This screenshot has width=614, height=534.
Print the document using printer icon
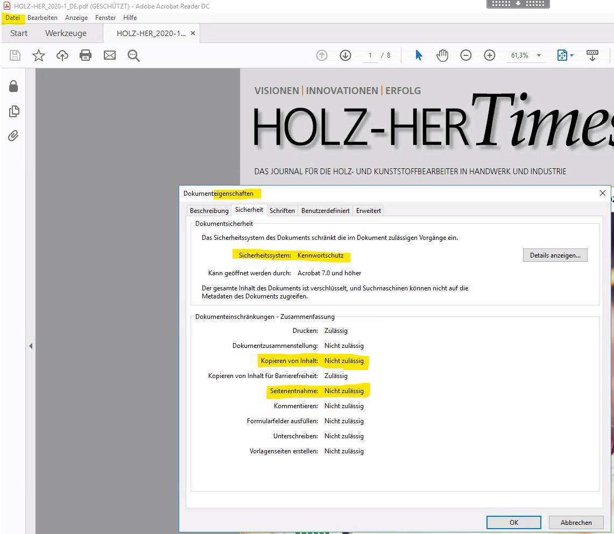pyautogui.click(x=86, y=55)
